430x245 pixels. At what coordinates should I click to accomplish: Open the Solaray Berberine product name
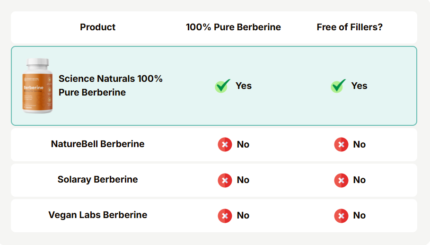[97, 179]
